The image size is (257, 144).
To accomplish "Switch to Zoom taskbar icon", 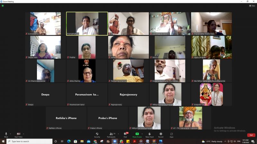I will pos(115,141).
